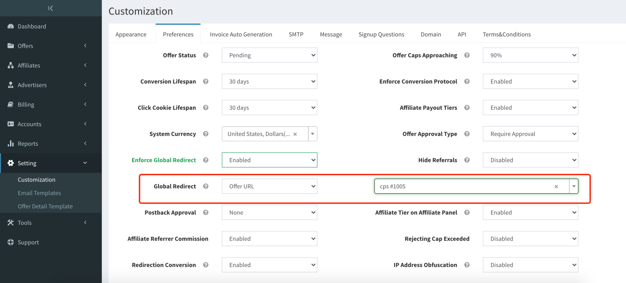Open the Email Templates link
The width and height of the screenshot is (626, 283).
(39, 193)
